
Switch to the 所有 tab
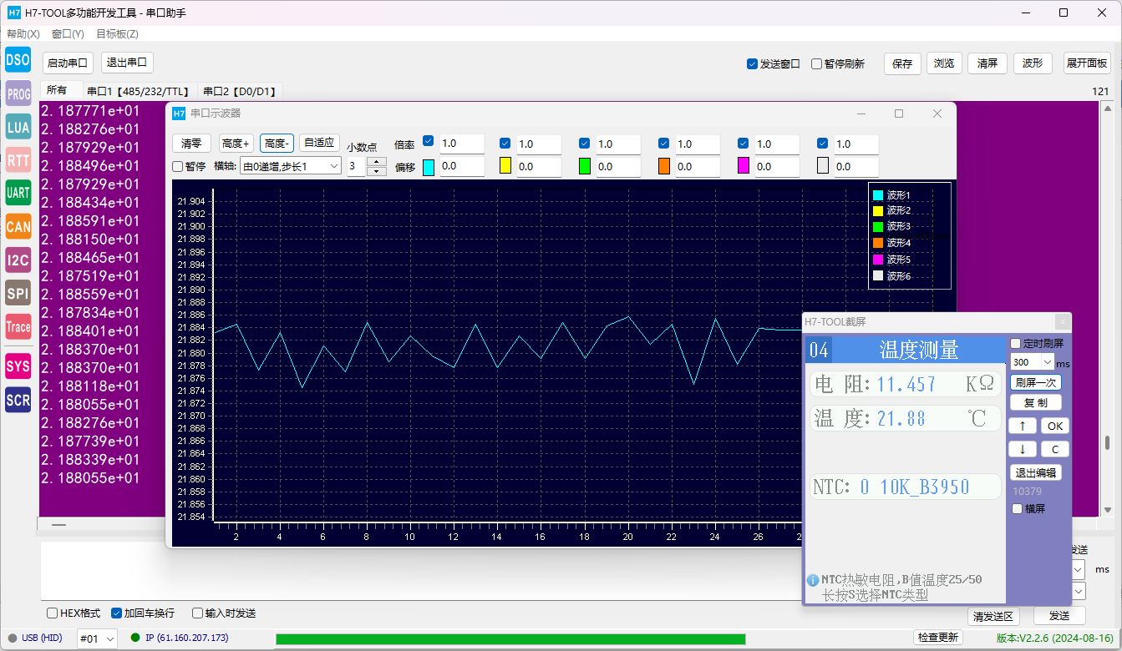(x=57, y=90)
